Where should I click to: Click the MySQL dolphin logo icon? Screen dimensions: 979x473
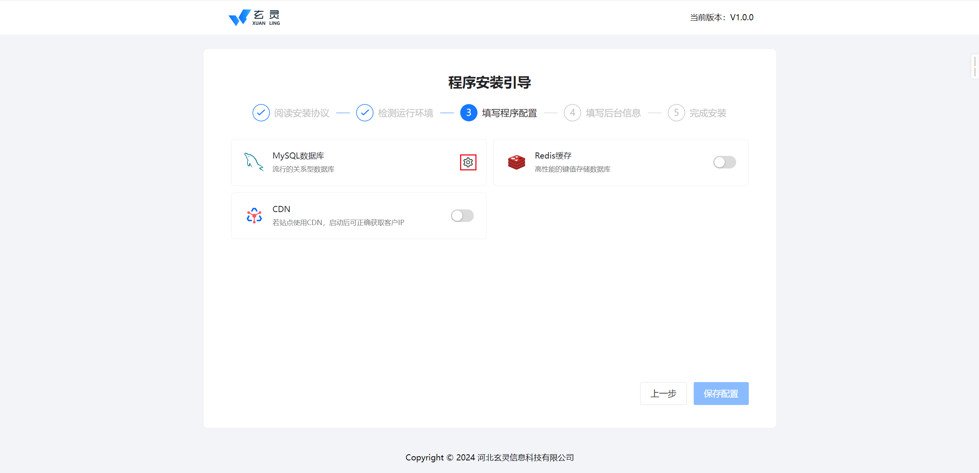pos(254,162)
